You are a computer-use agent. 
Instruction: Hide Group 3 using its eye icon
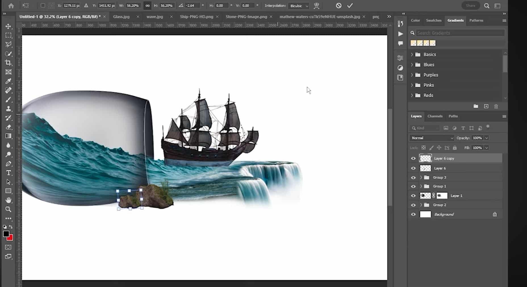point(413,178)
